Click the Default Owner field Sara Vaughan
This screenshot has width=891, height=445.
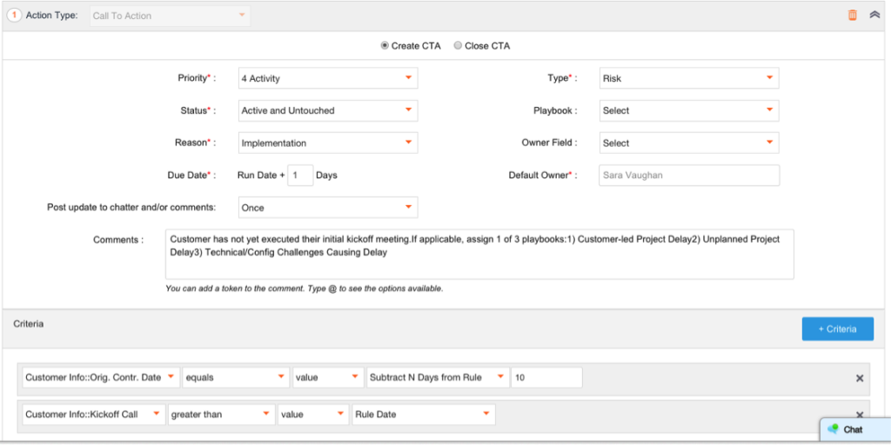click(x=688, y=176)
